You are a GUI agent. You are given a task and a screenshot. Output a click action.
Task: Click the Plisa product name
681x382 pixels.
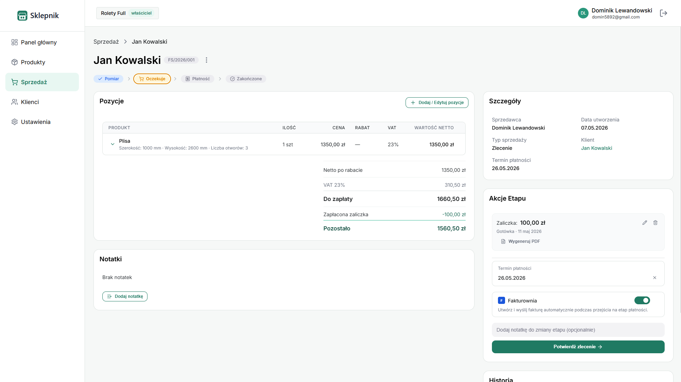click(x=124, y=141)
